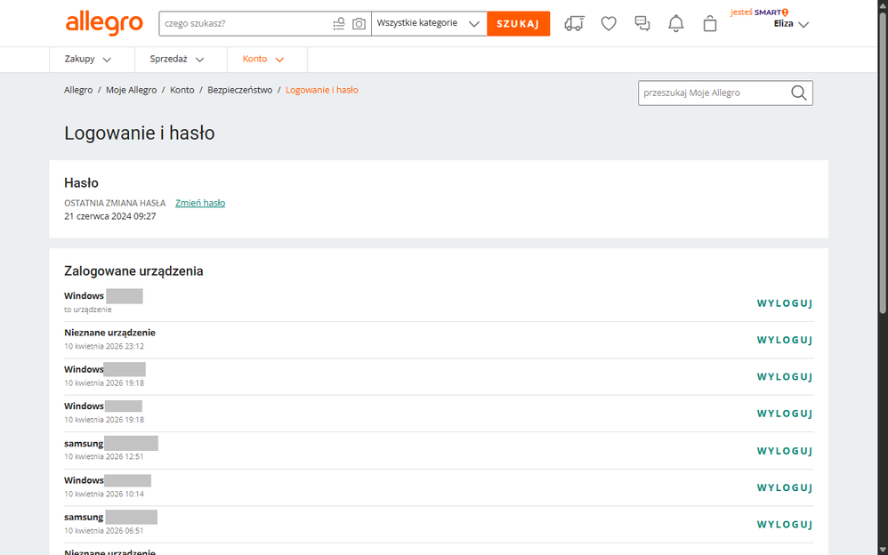Open the shopping bag cart
The image size is (888, 555).
click(710, 24)
